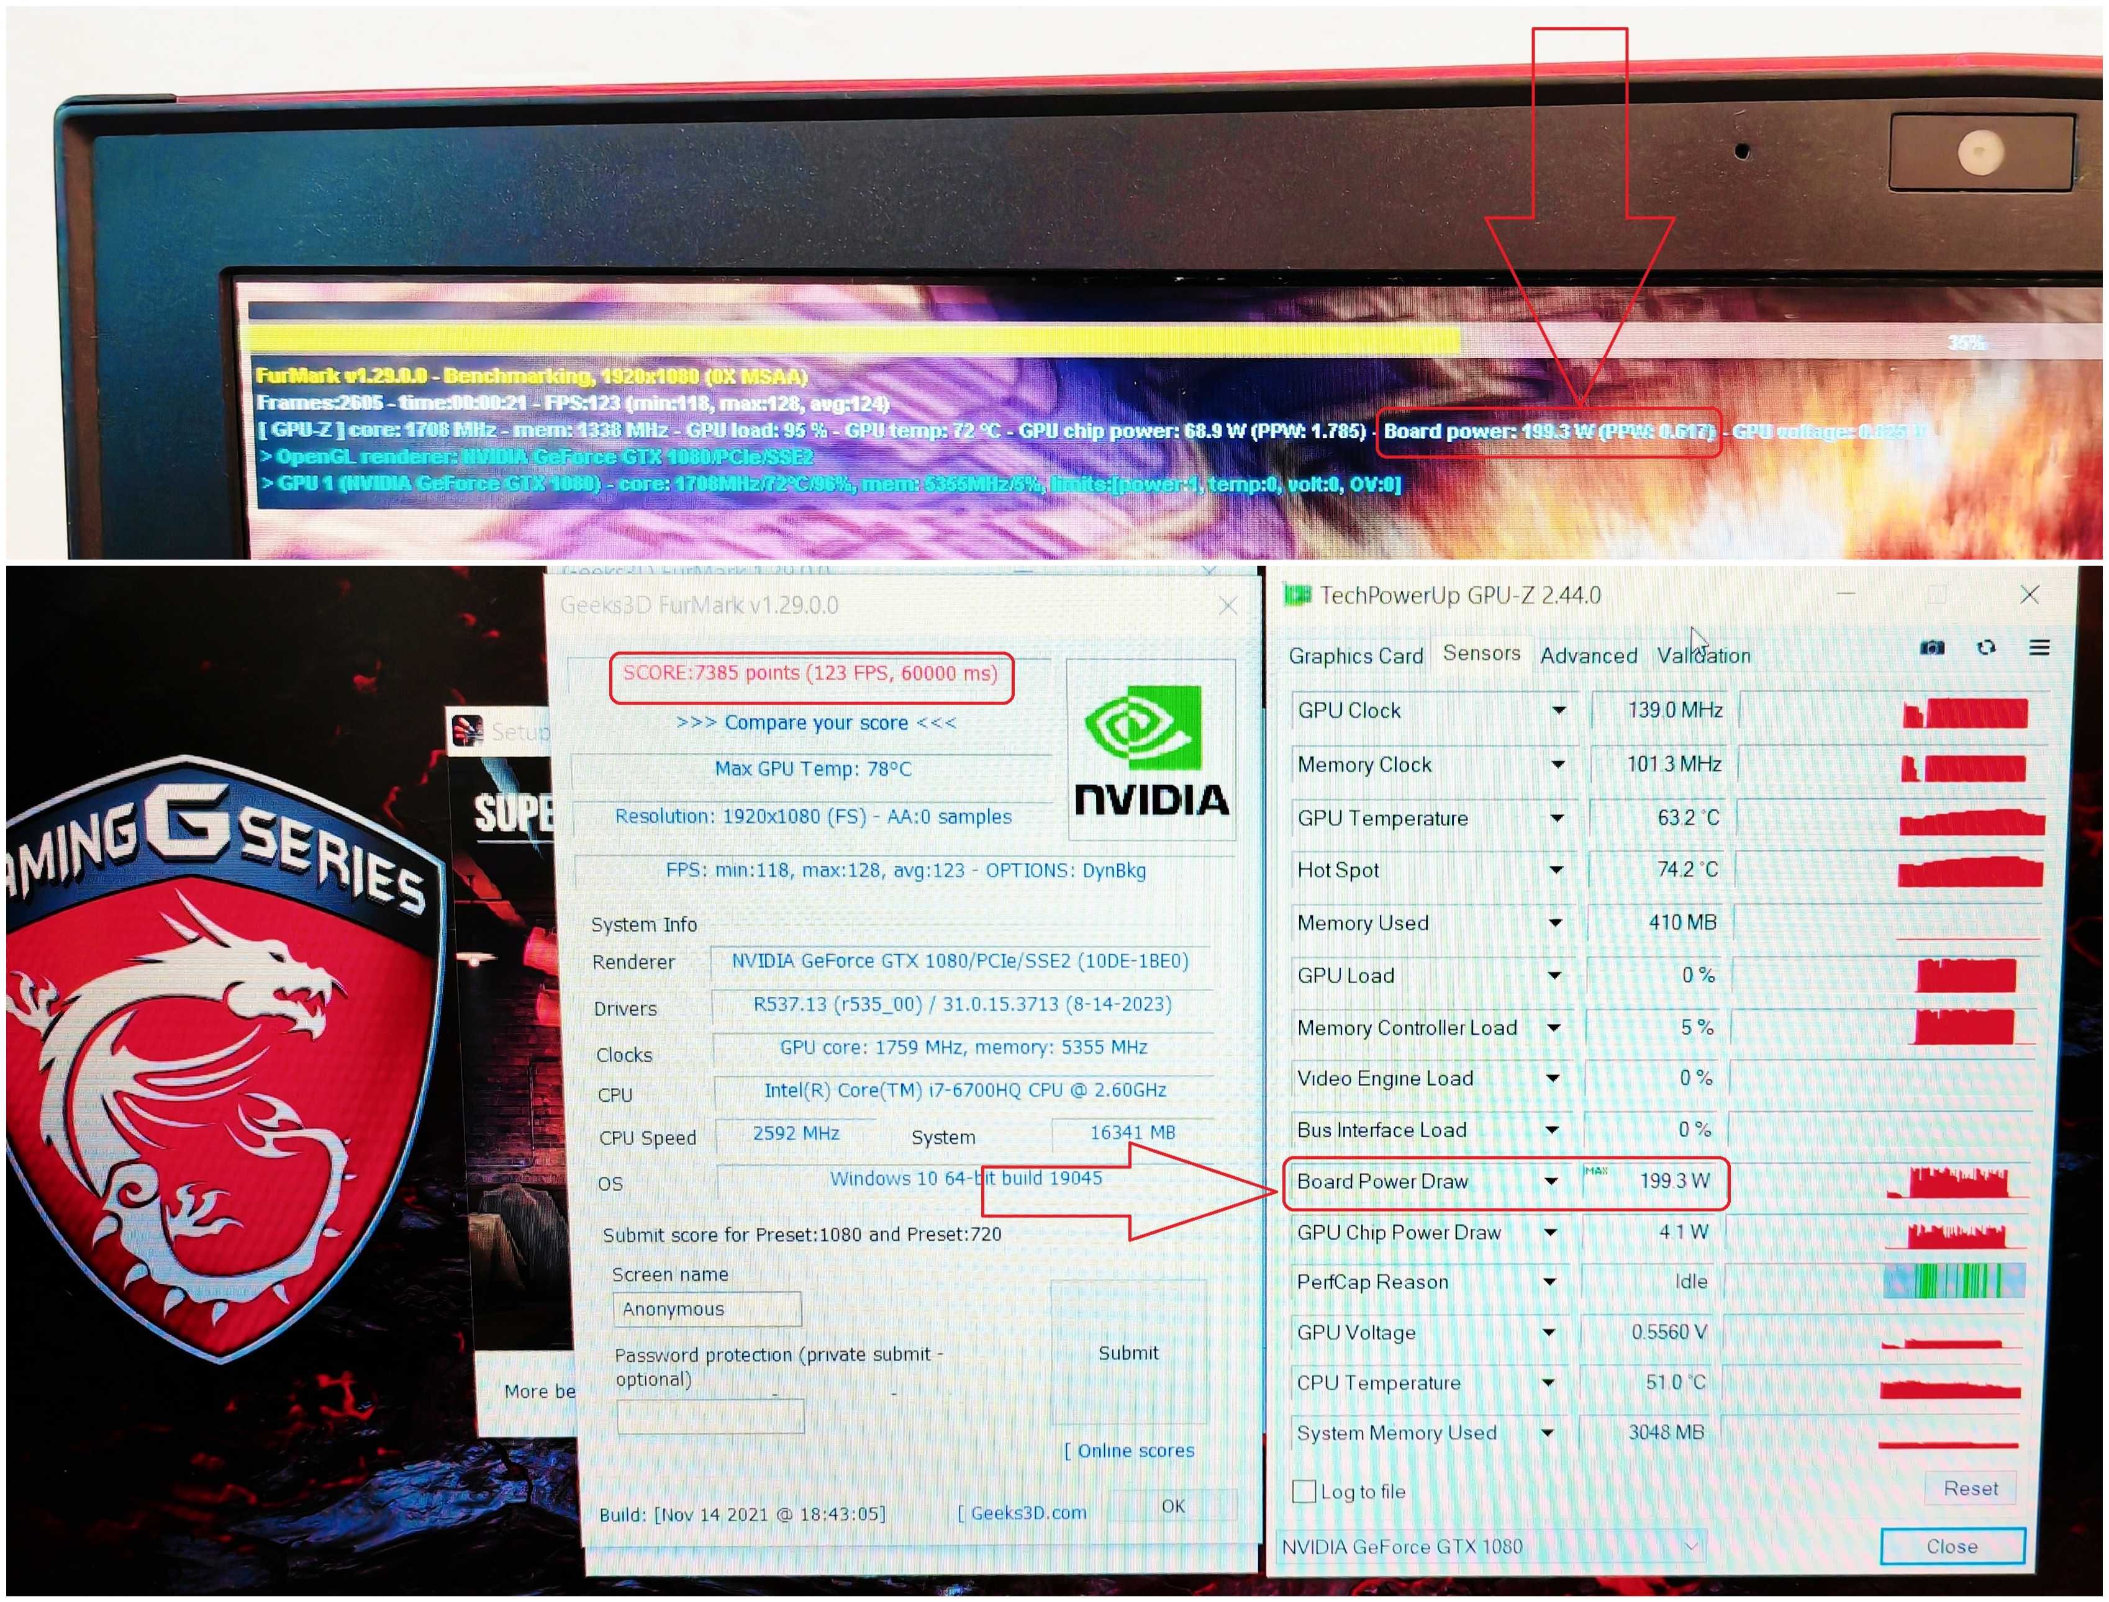2109x1602 pixels.
Task: Click the Intel Core i7-6700HQ CPU text
Action: click(964, 1091)
